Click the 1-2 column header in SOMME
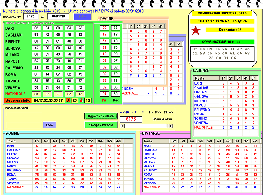The image size is (263, 195). tap(37, 141)
